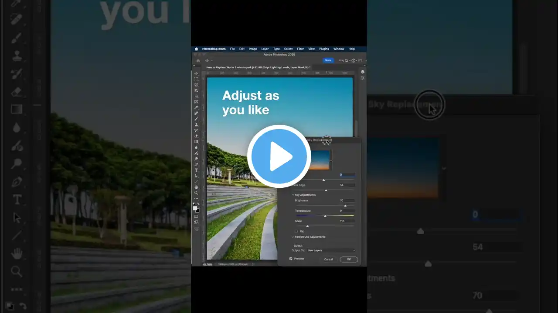Viewport: 558px width, 313px height.
Task: Open the status bar info arrow
Action: tap(253, 264)
